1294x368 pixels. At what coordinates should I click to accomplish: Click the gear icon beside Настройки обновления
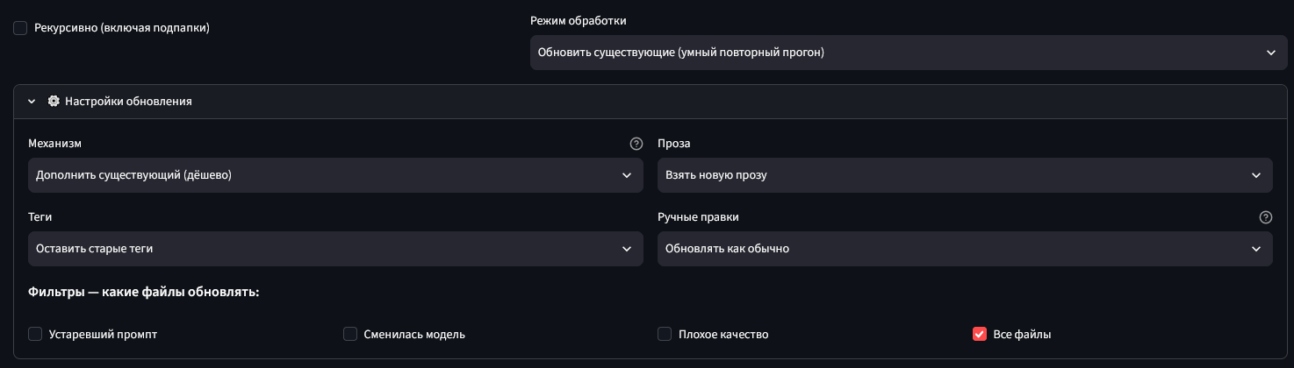(x=54, y=102)
